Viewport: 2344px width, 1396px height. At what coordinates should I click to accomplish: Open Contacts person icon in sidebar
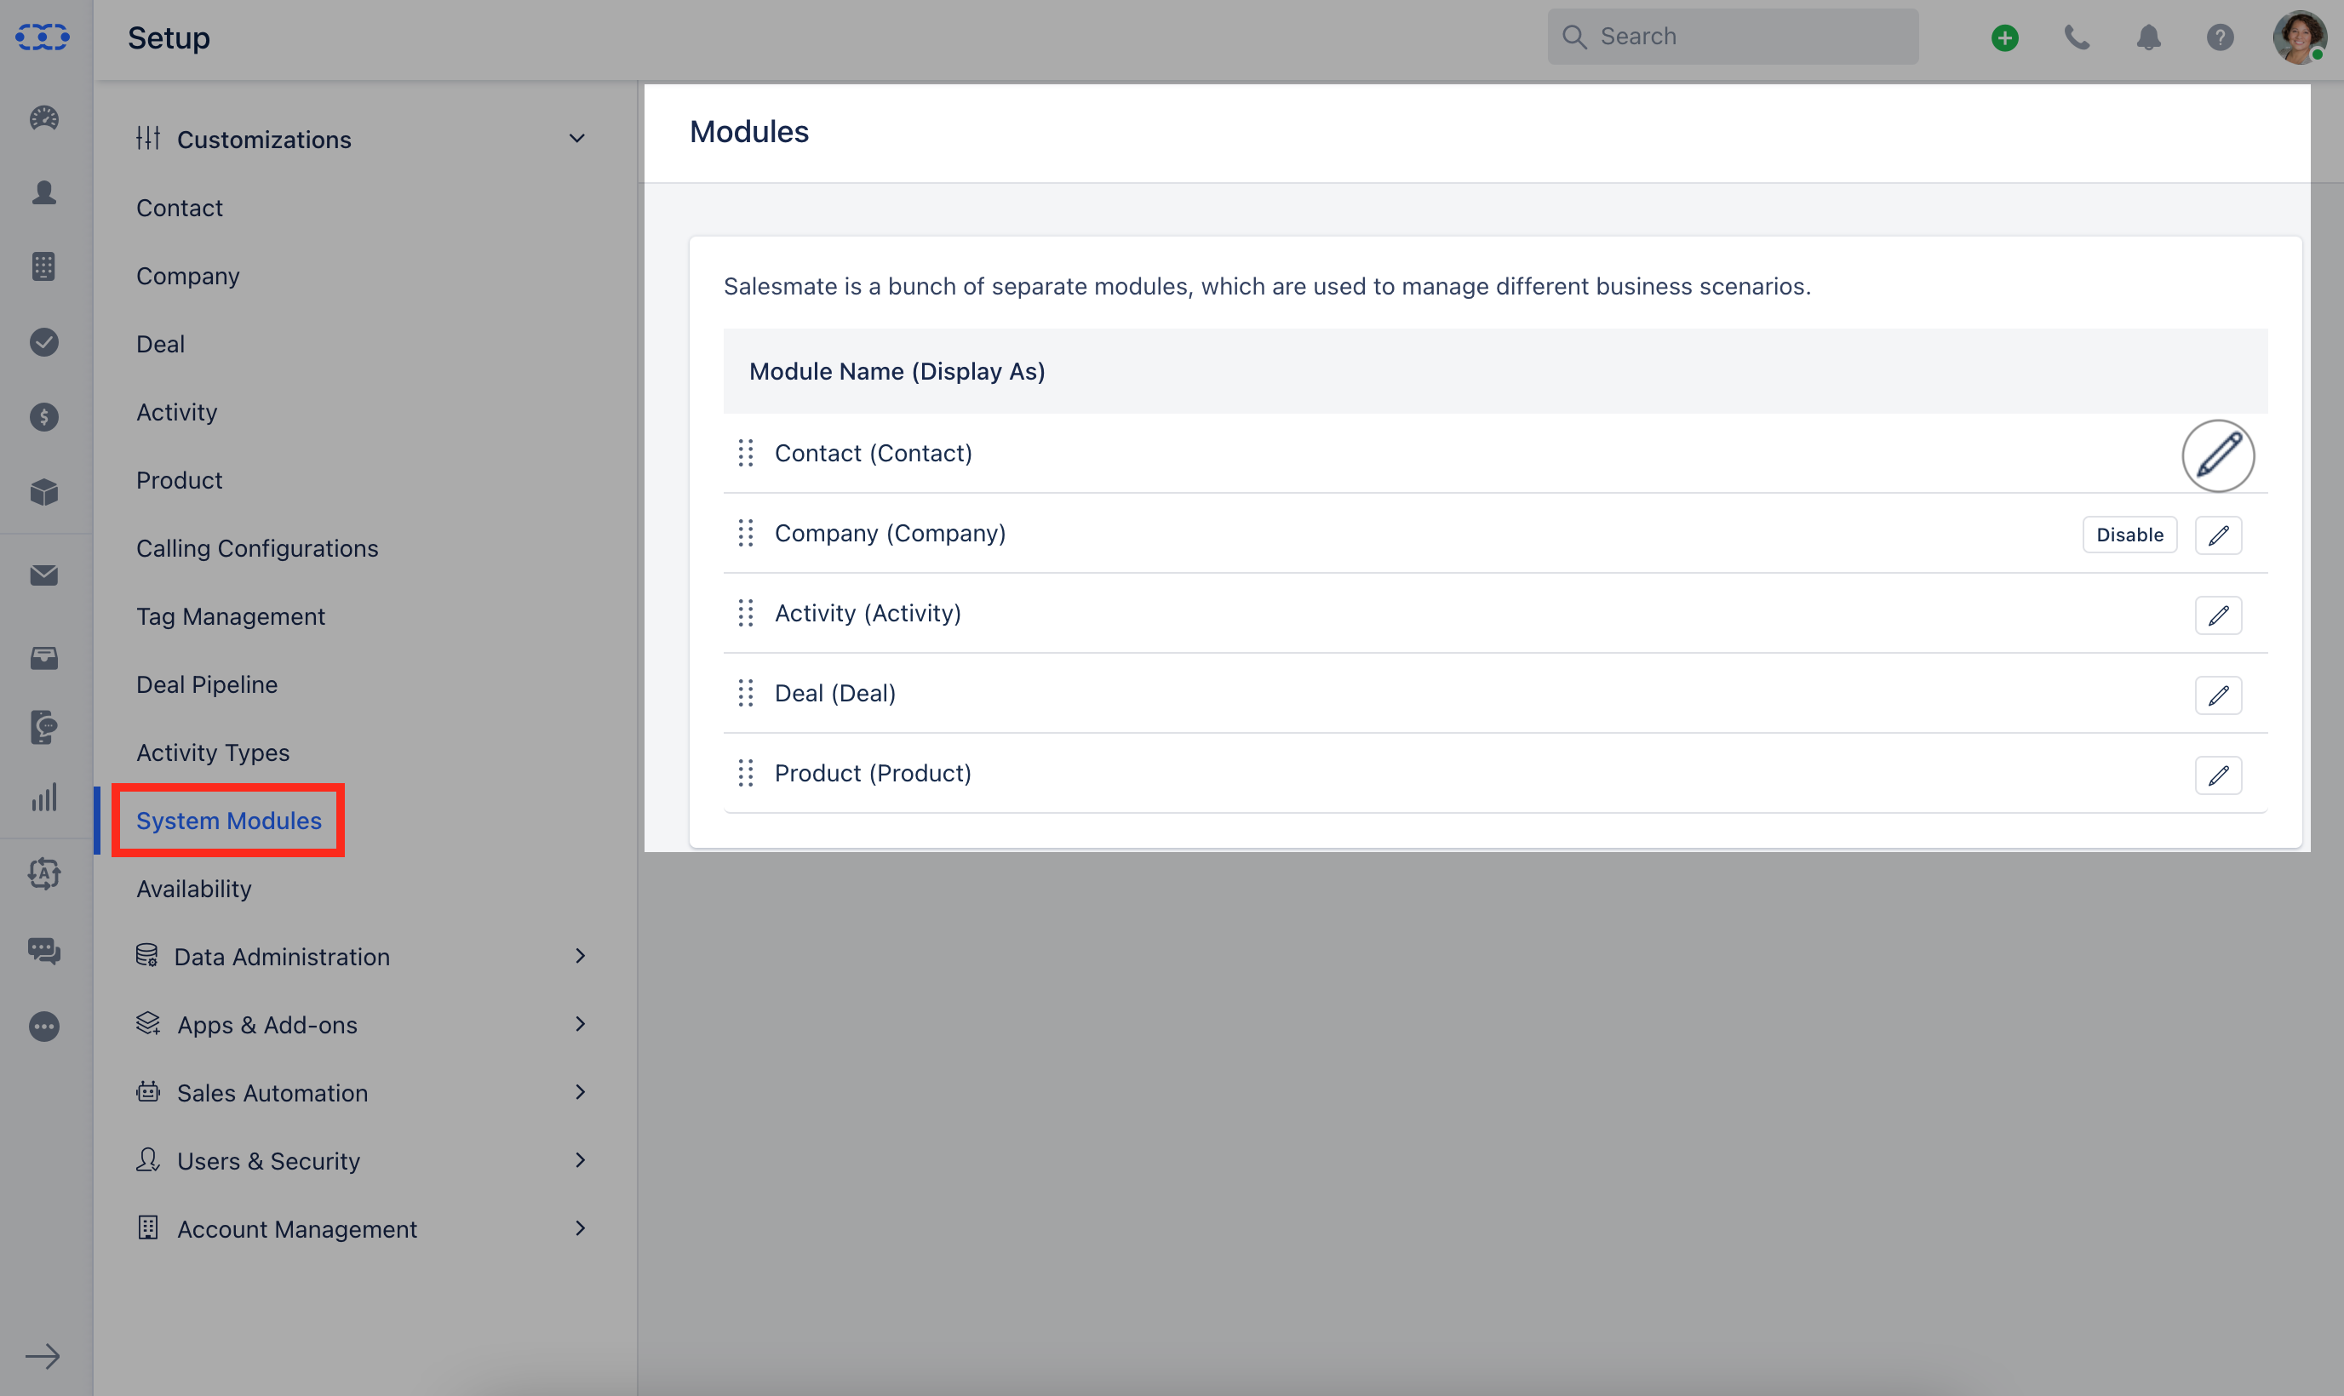(44, 192)
